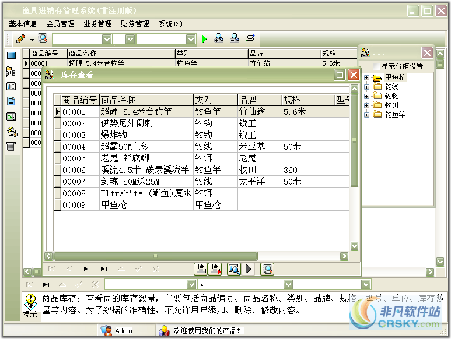This screenshot has height=339, width=451.
Task: Run query with the green play arrow
Action: [204, 39]
